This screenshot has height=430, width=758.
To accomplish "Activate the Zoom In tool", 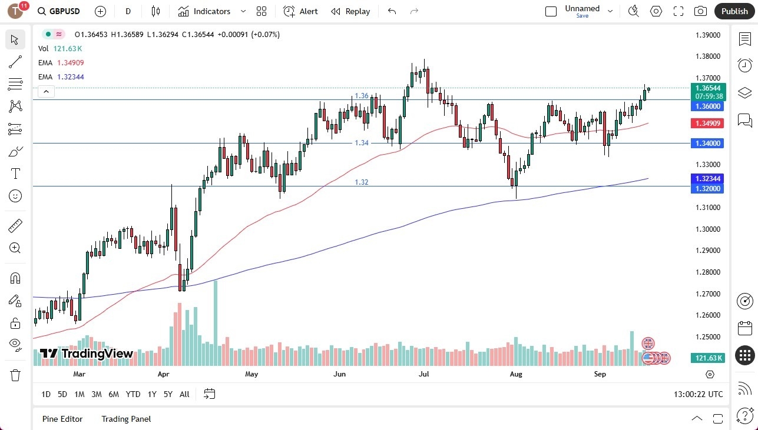I will pyautogui.click(x=15, y=248).
